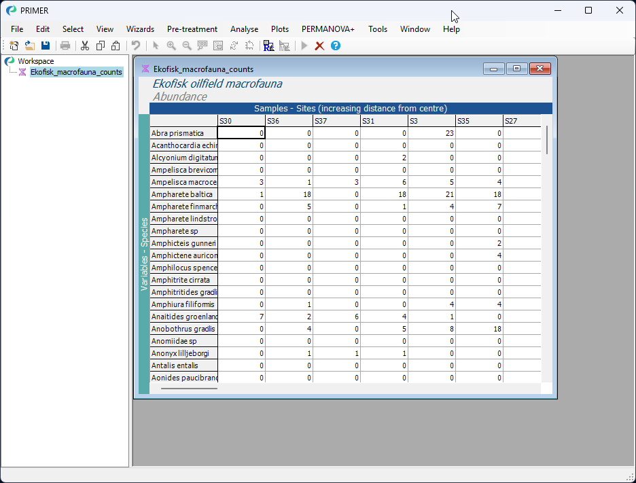Click the S31 column header

383,121
